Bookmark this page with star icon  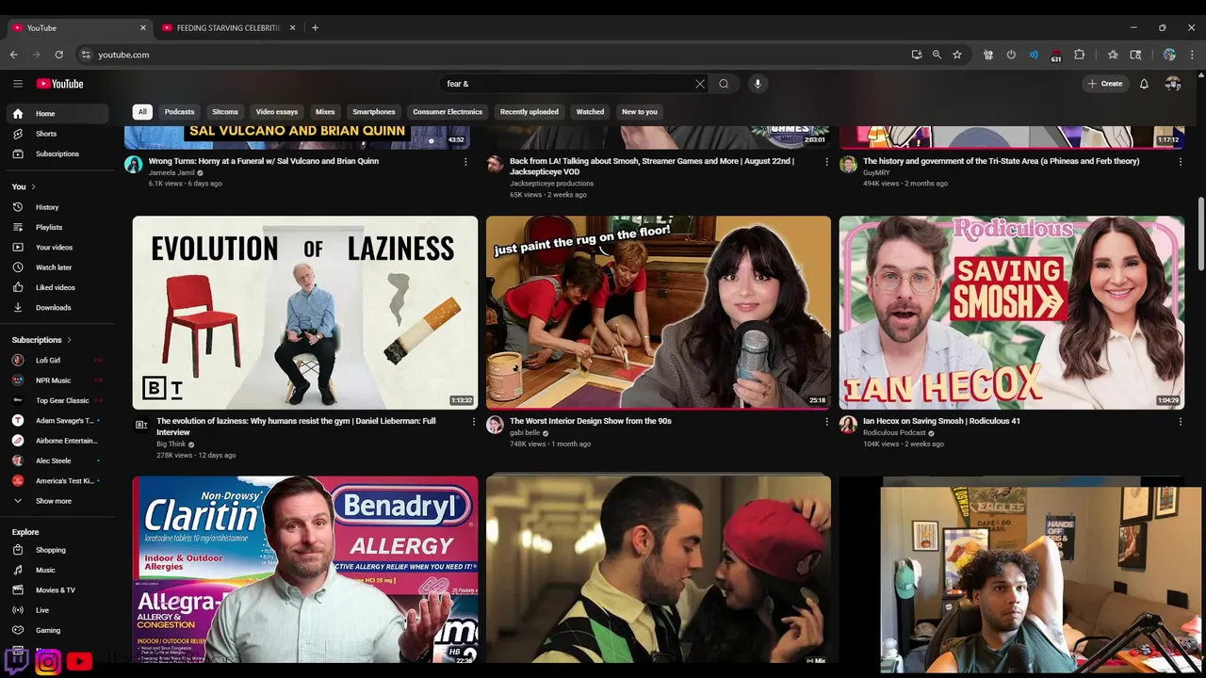[957, 55]
